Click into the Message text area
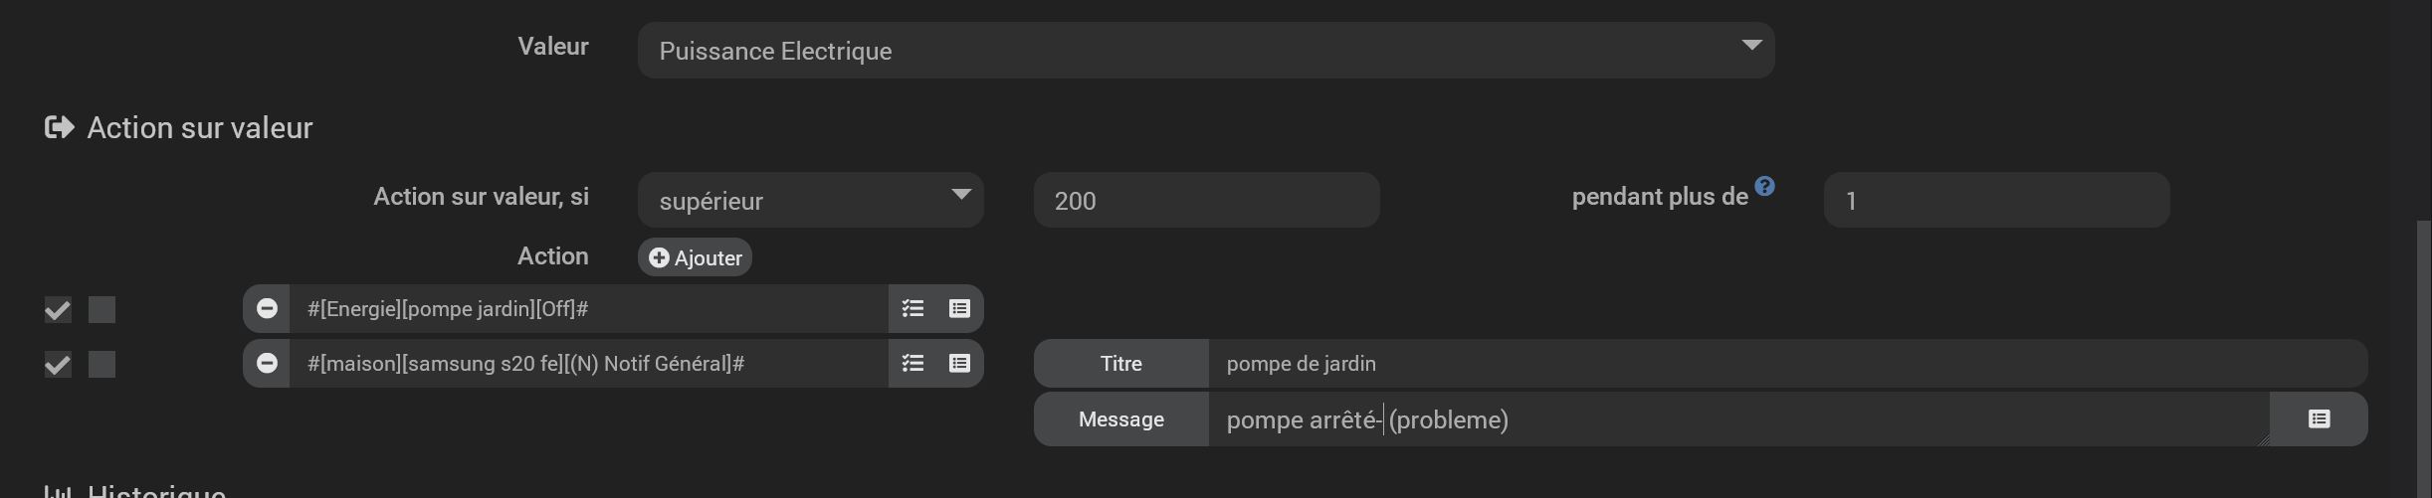2432x498 pixels. tap(1736, 419)
